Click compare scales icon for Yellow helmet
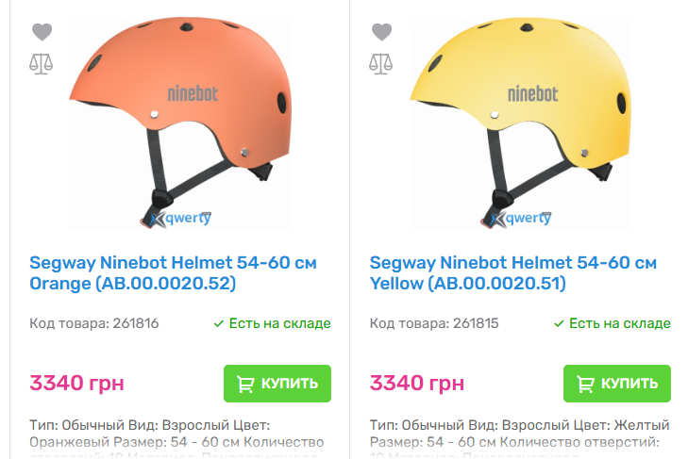Viewport: 688px width, 459px height. [381, 64]
